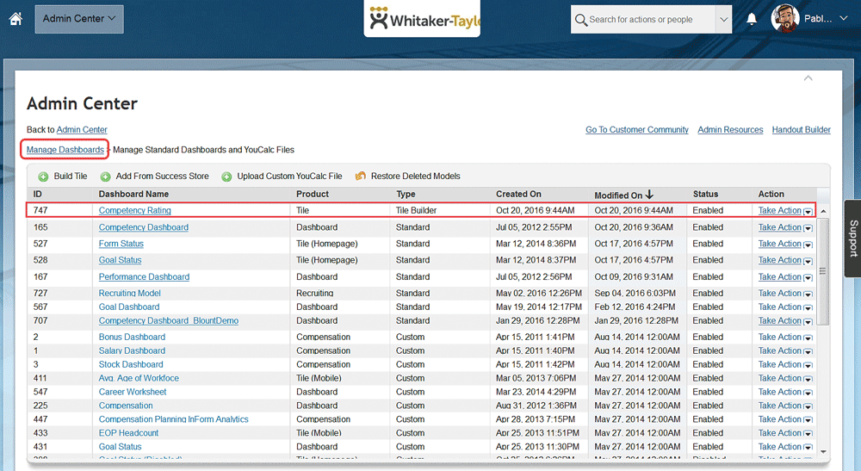Click the Build Tile plus icon
The width and height of the screenshot is (861, 471).
tap(43, 177)
